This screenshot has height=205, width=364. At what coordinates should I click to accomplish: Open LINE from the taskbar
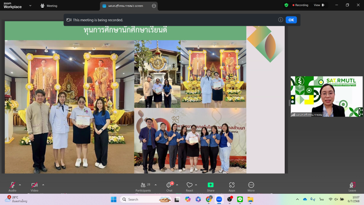[x=240, y=200]
